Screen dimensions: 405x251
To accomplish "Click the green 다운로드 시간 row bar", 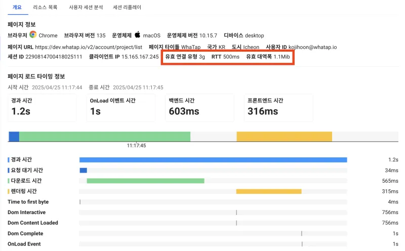I will tap(145, 181).
